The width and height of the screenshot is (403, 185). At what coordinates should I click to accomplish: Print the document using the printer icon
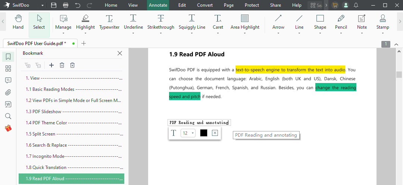pos(66,5)
